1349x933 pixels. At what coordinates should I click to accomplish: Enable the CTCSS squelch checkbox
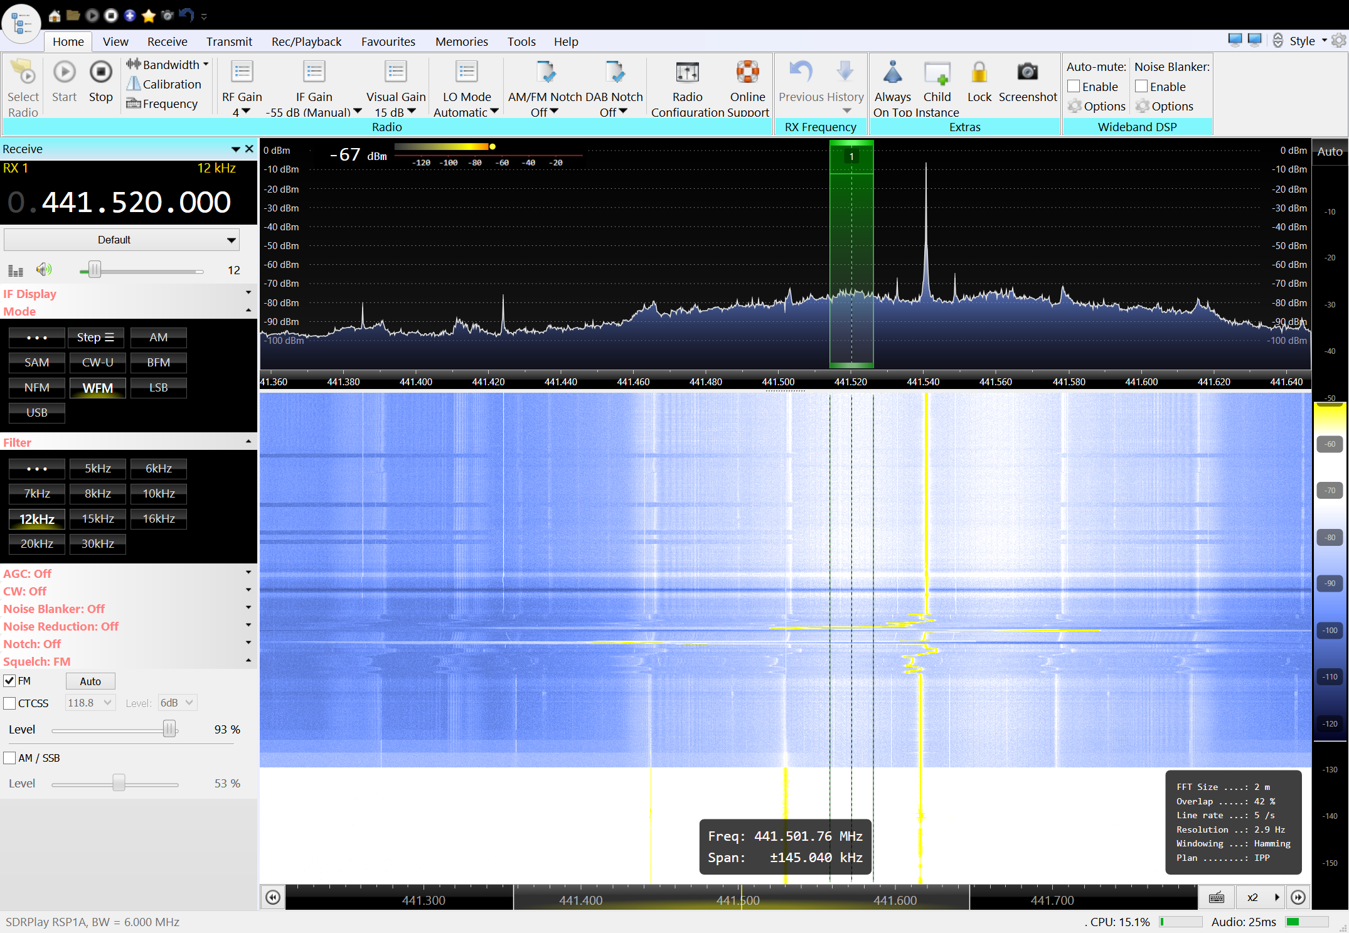click(10, 703)
